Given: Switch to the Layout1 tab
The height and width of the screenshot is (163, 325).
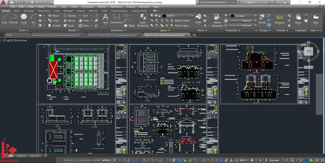Looking at the screenshot, I should coord(21,155).
